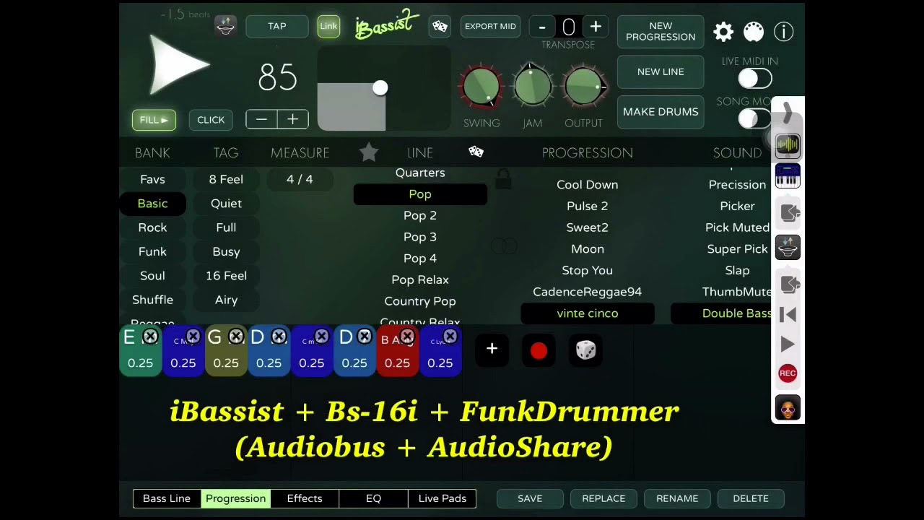
Task: Click REPLACE button
Action: click(603, 498)
